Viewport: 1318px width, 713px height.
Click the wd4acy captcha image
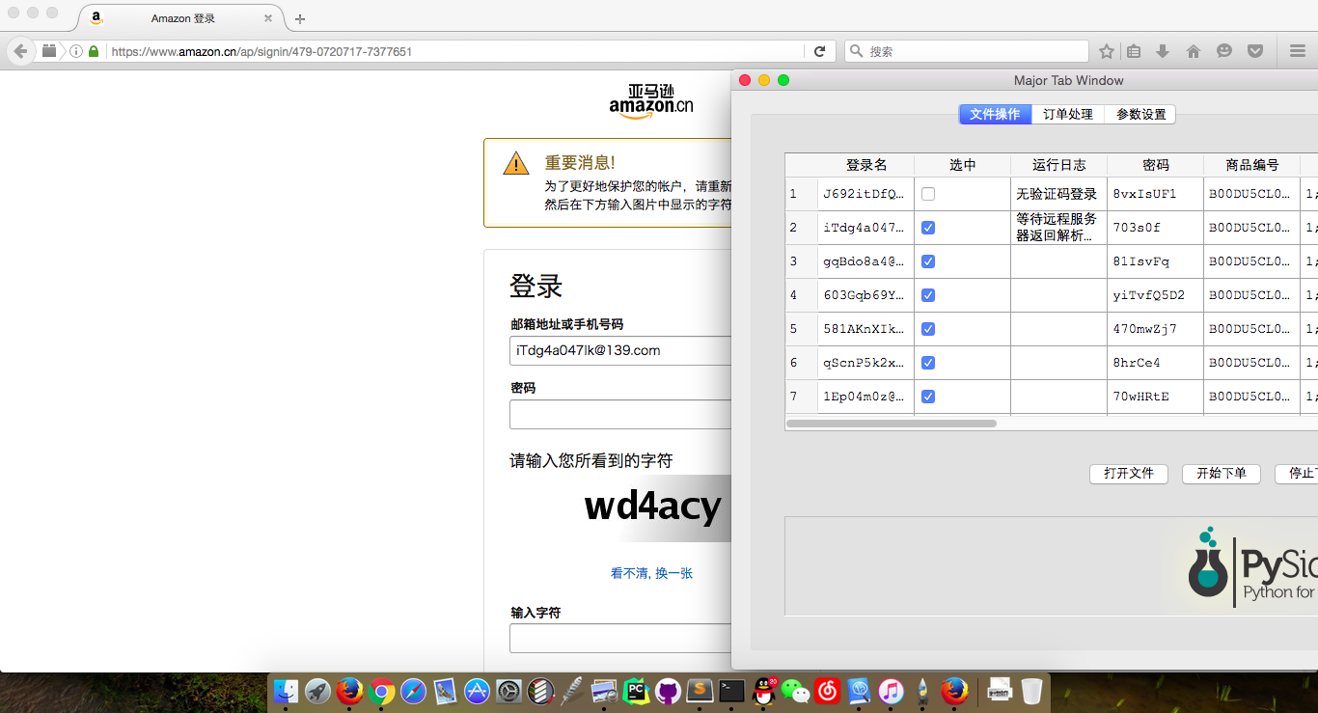click(653, 507)
